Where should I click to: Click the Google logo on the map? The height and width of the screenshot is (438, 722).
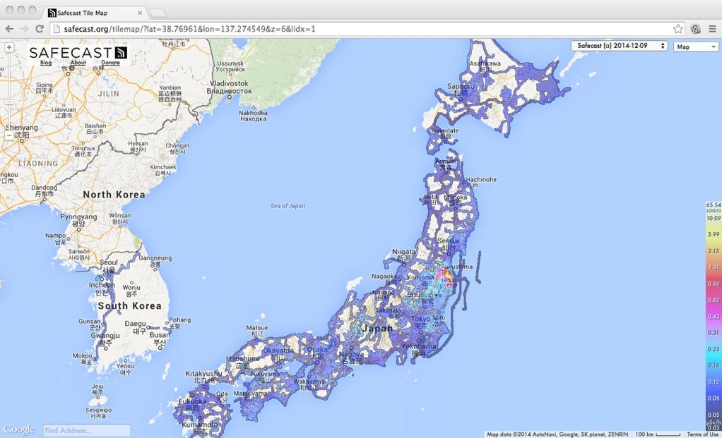coord(18,429)
